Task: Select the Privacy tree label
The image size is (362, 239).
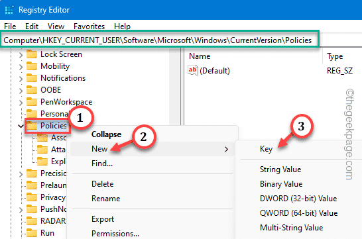Action: pos(53,197)
